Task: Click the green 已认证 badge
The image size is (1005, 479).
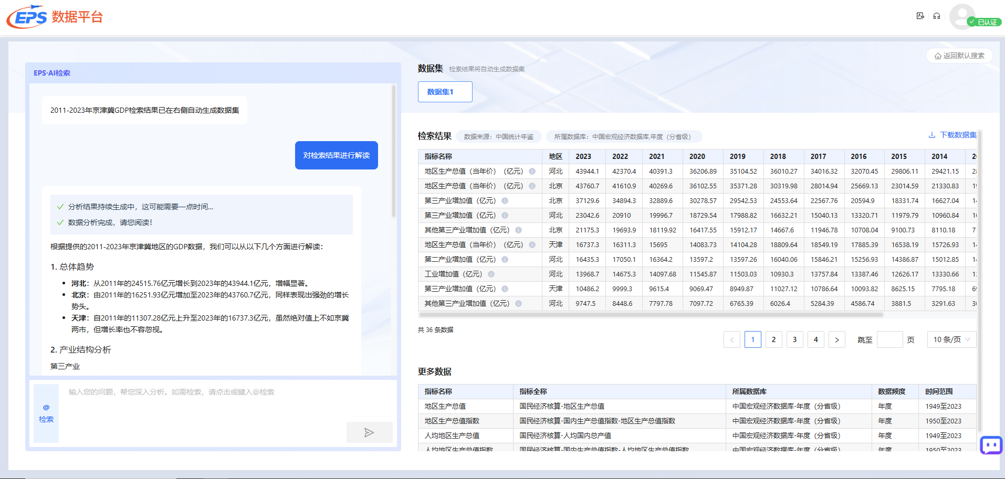Action: 985,22
